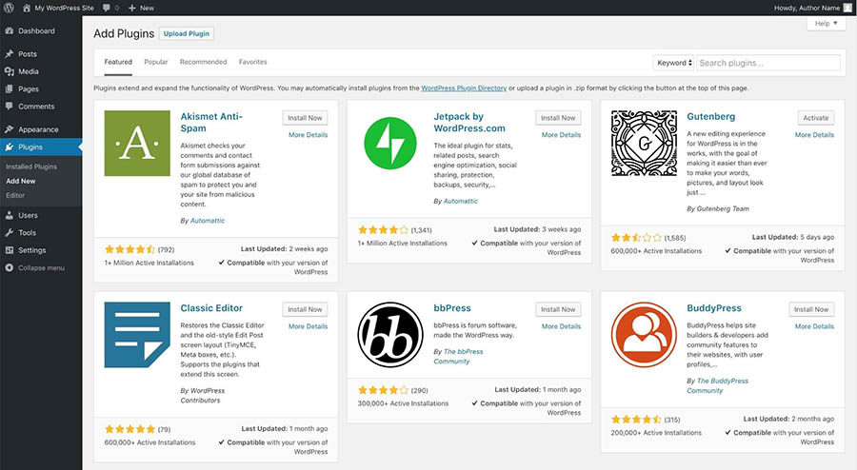857x470 pixels.
Task: Switch to the Featured tab
Action: pyautogui.click(x=118, y=62)
